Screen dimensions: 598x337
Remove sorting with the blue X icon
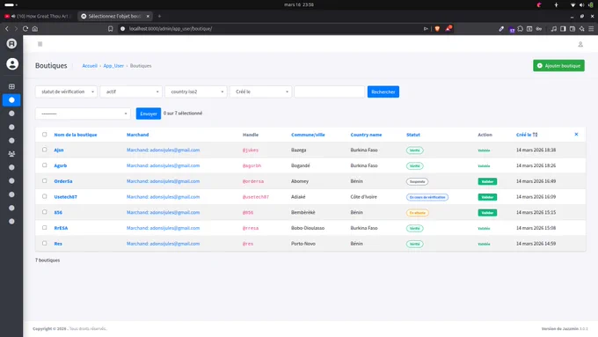tap(576, 135)
